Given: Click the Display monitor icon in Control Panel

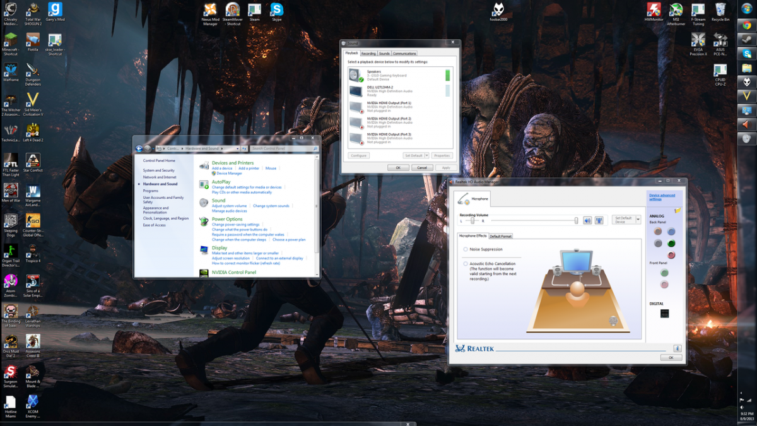Looking at the screenshot, I should pyautogui.click(x=204, y=250).
